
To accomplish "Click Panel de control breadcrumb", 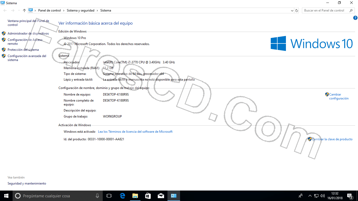I will pyautogui.click(x=50, y=10).
